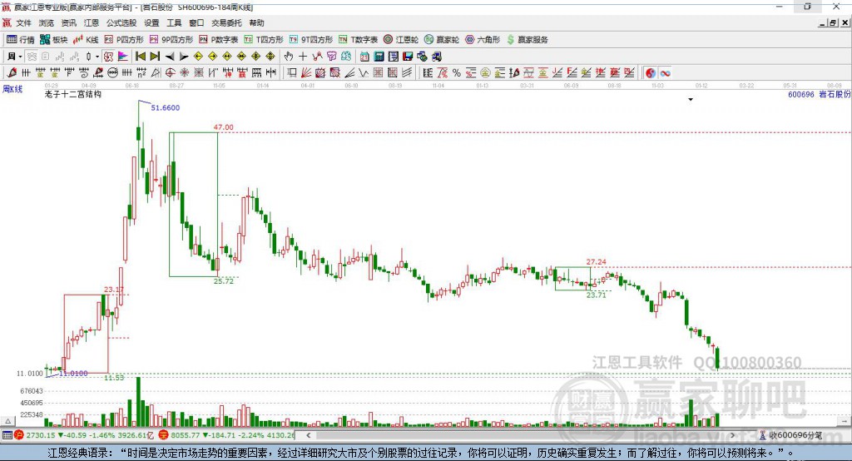This screenshot has width=852, height=461.
Task: Open the 公式选股 menu
Action: [121, 22]
